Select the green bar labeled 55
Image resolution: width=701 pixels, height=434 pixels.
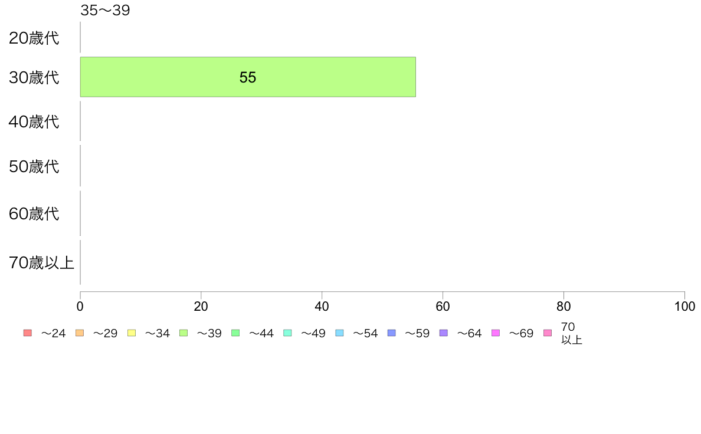point(248,77)
